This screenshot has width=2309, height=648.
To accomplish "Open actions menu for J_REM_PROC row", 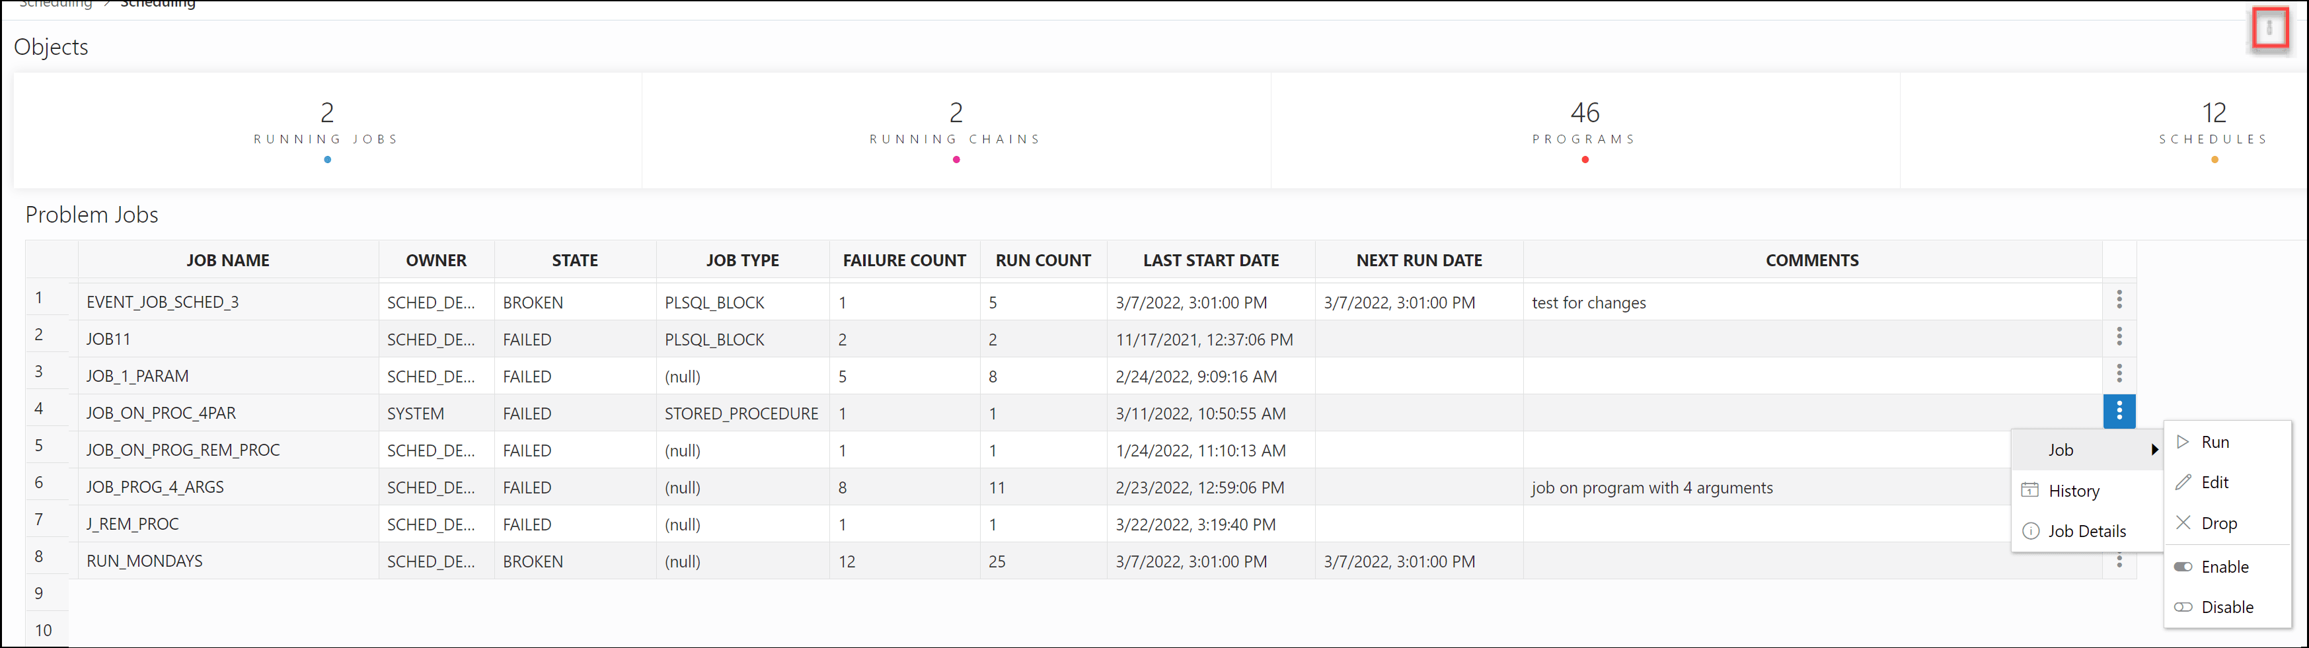I will (x=2119, y=523).
